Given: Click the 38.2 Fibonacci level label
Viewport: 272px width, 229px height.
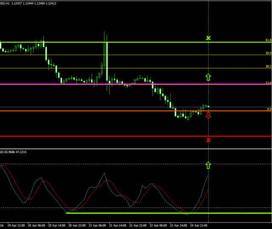Looking at the screenshot, I should 268,67.
